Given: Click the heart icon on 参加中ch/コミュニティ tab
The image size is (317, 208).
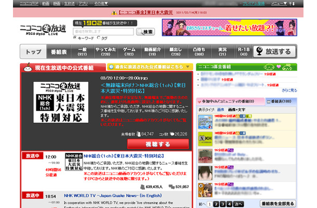Looking at the screenshot, I should coord(200,102).
